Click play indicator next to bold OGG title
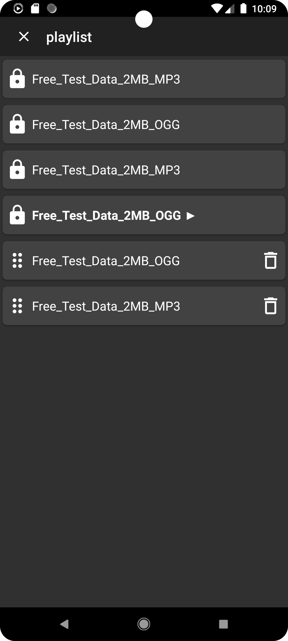 (190, 216)
